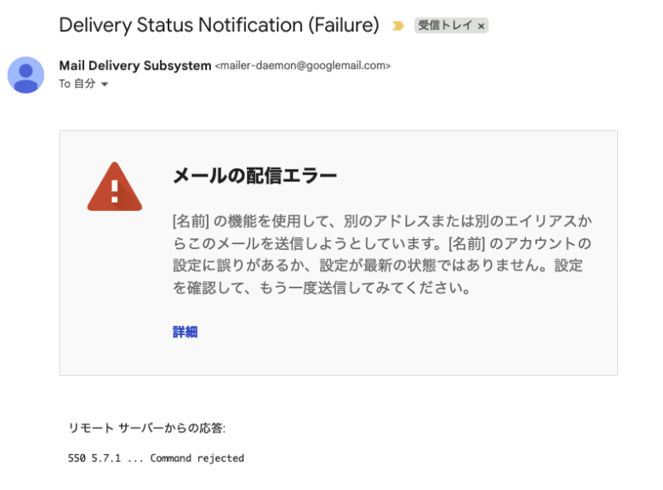Screen dimensions: 663x490
Task: Remove the 受信トレイ label with its x
Action: [x=481, y=26]
